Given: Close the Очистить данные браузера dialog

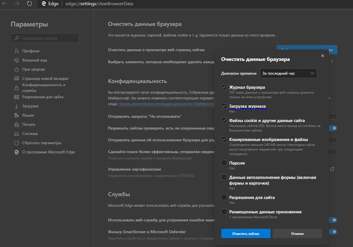Looking at the screenshot, I should [x=323, y=56].
